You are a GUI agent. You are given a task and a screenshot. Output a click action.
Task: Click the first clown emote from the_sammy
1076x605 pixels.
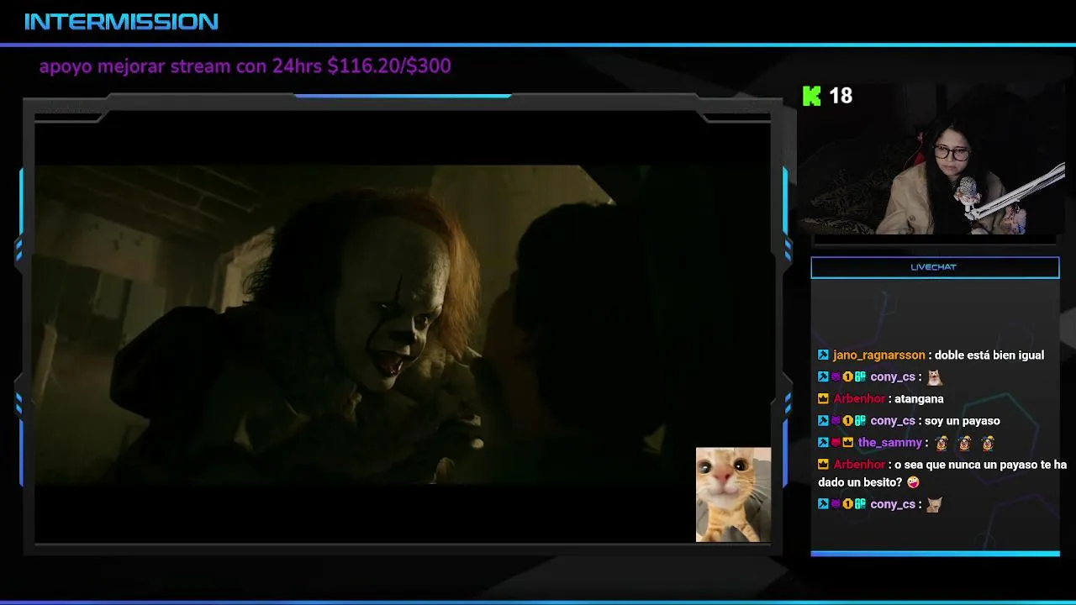[x=941, y=443]
